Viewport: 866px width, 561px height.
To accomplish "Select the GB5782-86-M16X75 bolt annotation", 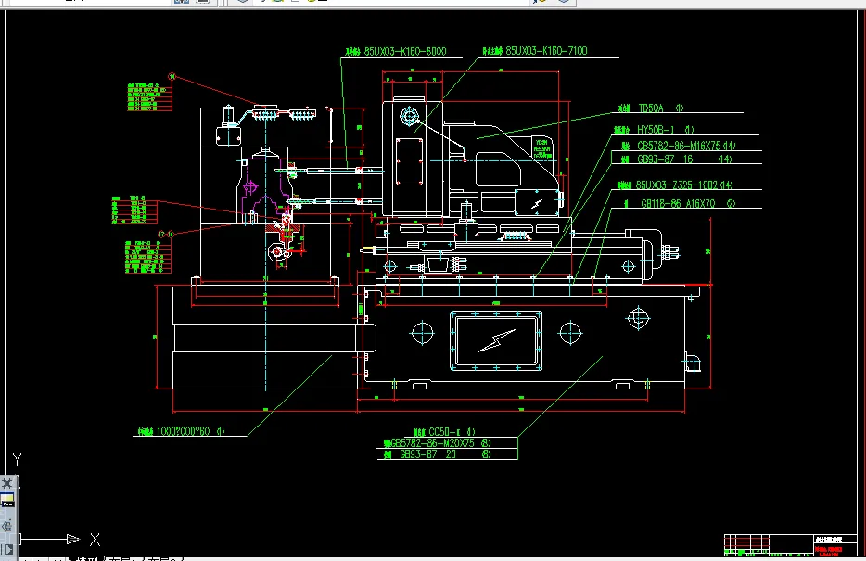I will point(679,146).
